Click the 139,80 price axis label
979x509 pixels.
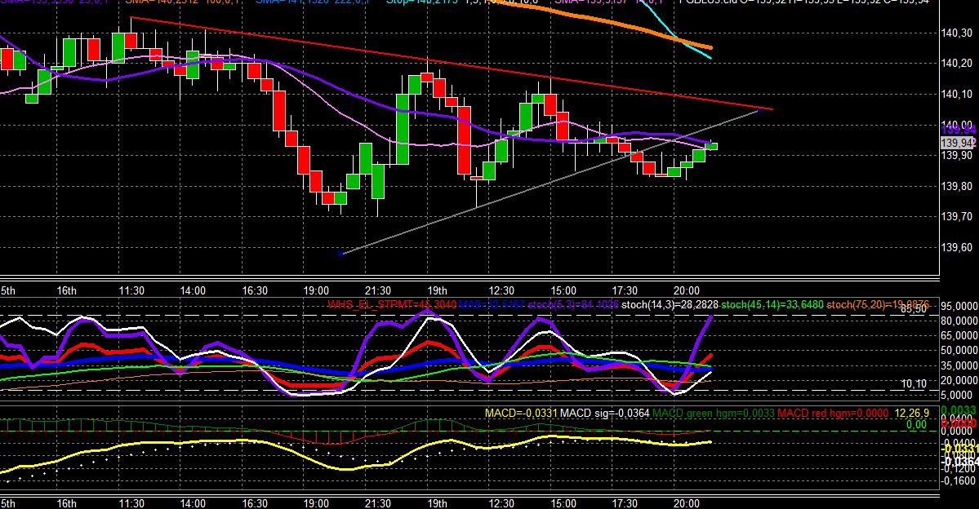pos(956,186)
